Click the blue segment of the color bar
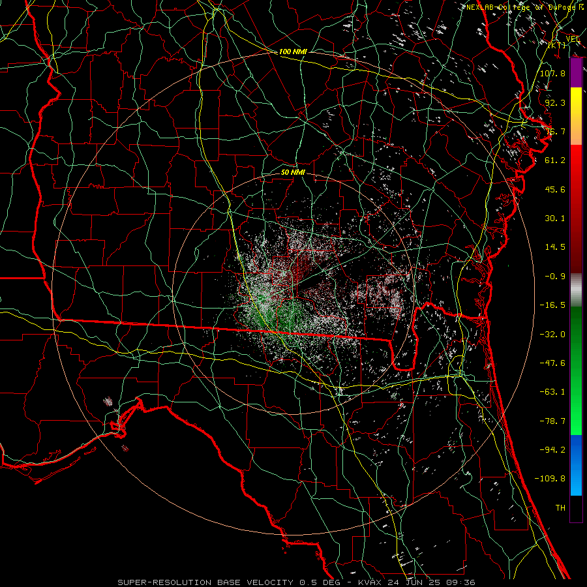Screen dimensions: 587x587 pos(576,465)
